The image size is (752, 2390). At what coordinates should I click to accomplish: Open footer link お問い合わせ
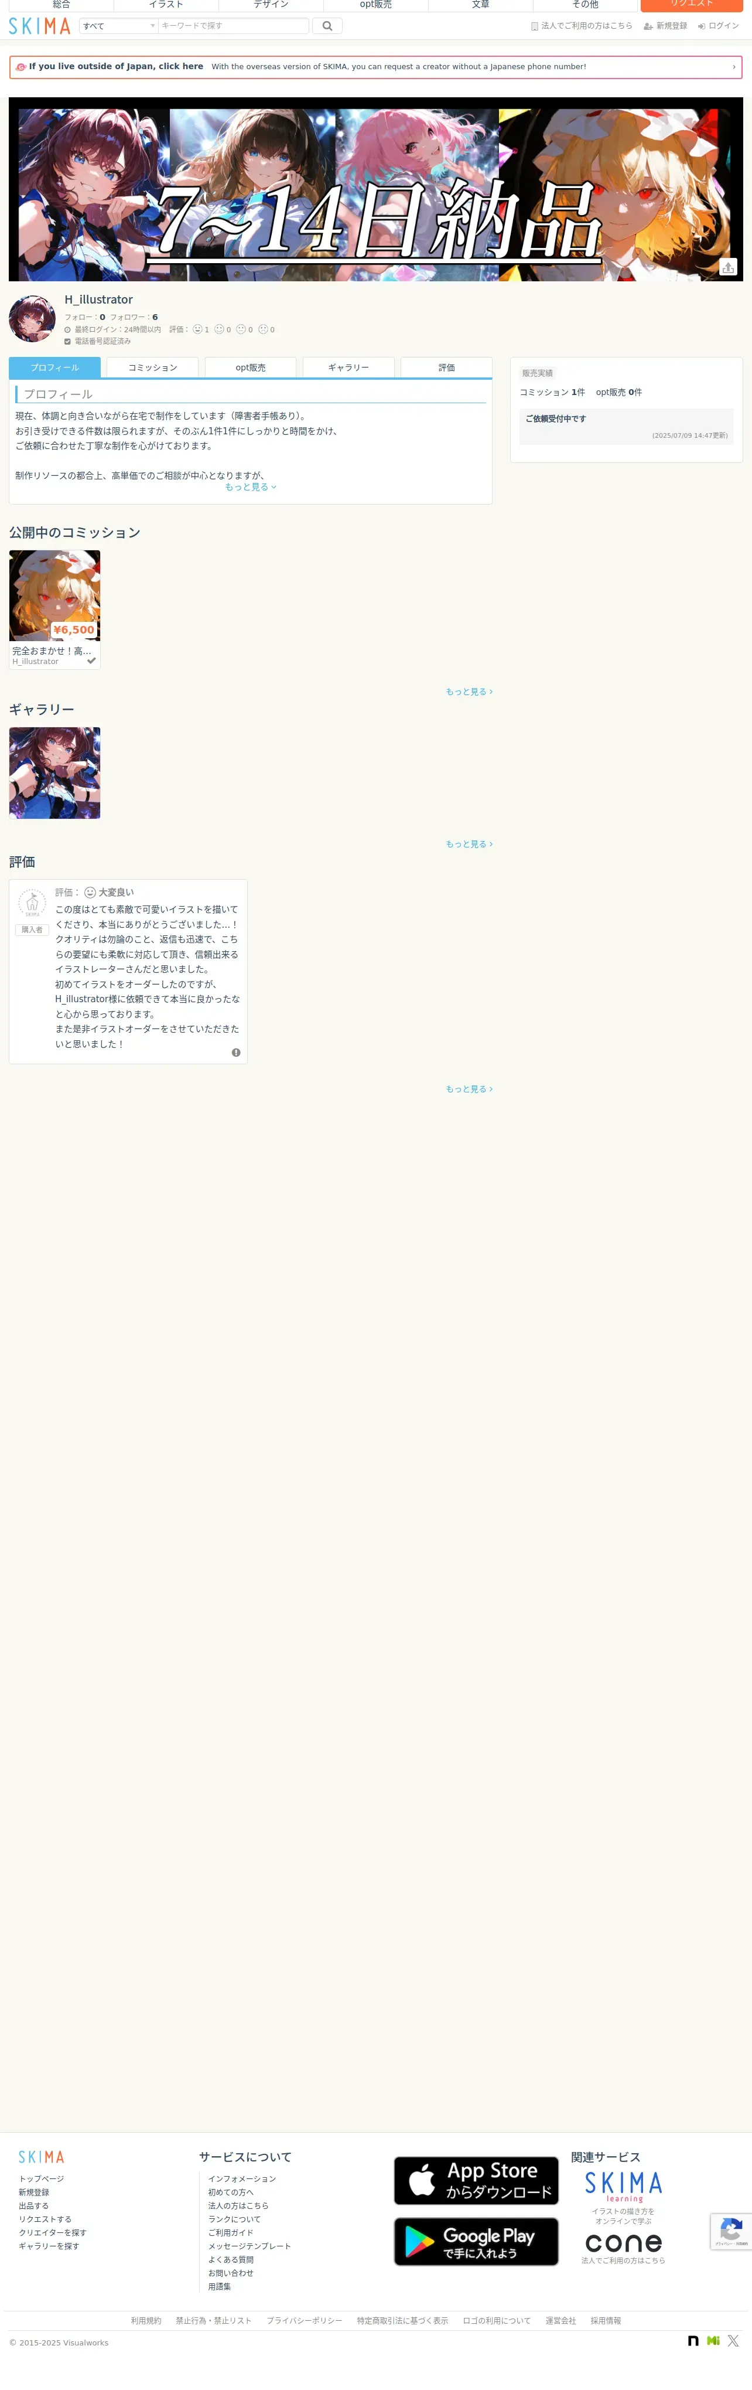(x=231, y=2273)
